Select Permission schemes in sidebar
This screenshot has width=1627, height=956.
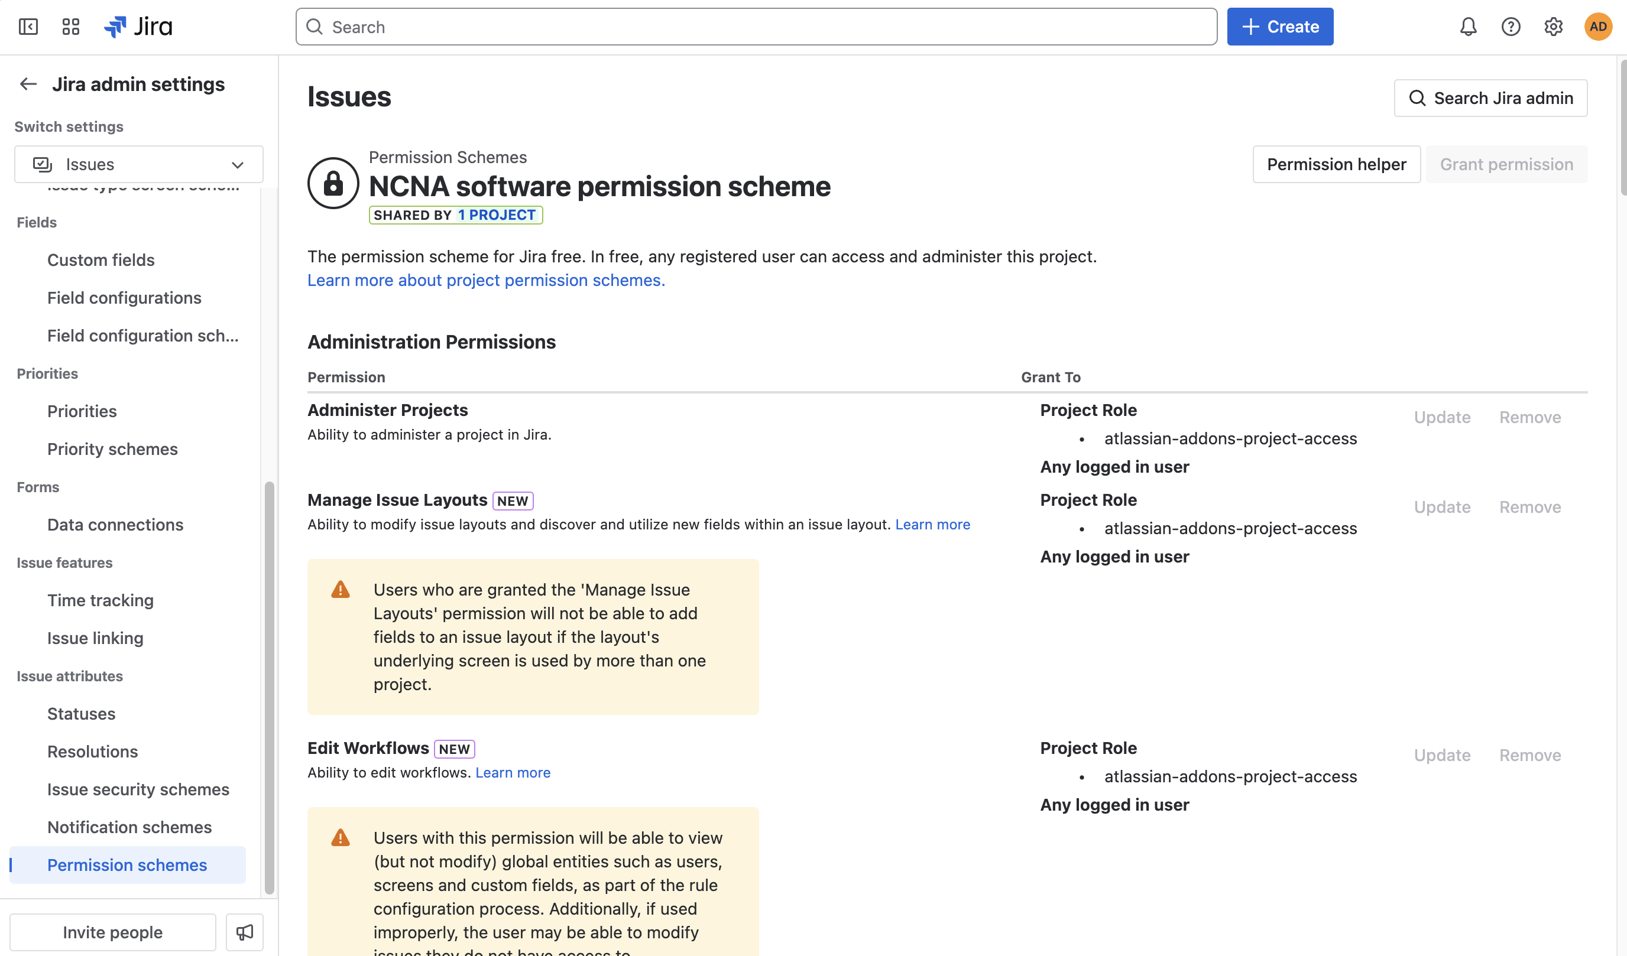point(127,865)
